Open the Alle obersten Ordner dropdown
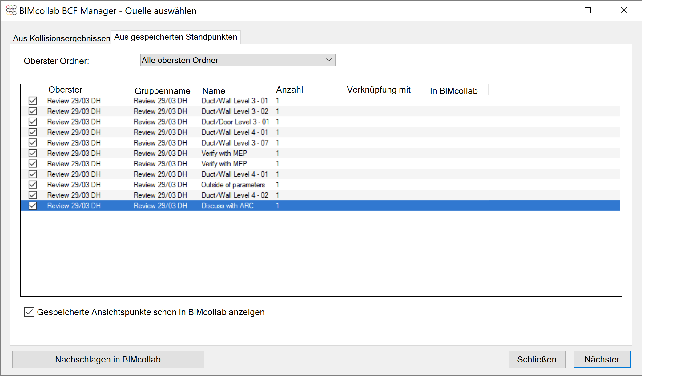Image resolution: width=680 pixels, height=376 pixels. point(238,60)
